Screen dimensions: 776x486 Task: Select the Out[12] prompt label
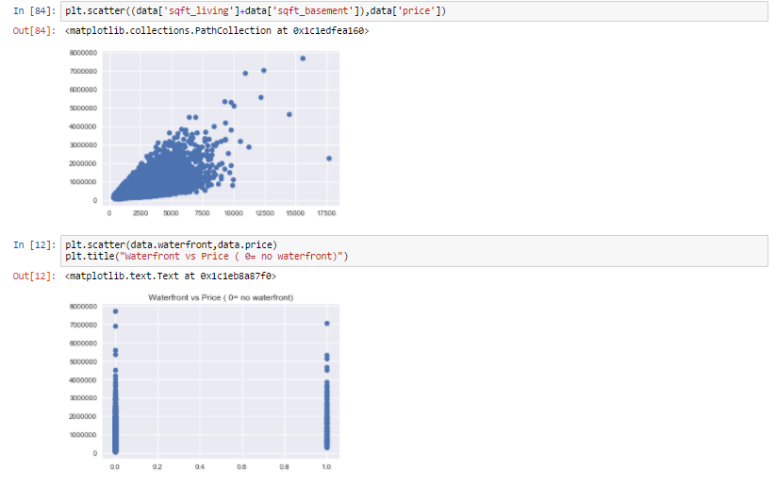point(35,276)
